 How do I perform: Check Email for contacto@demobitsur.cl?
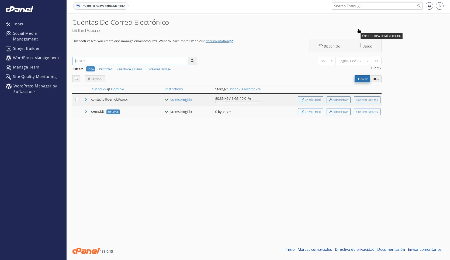tap(310, 100)
